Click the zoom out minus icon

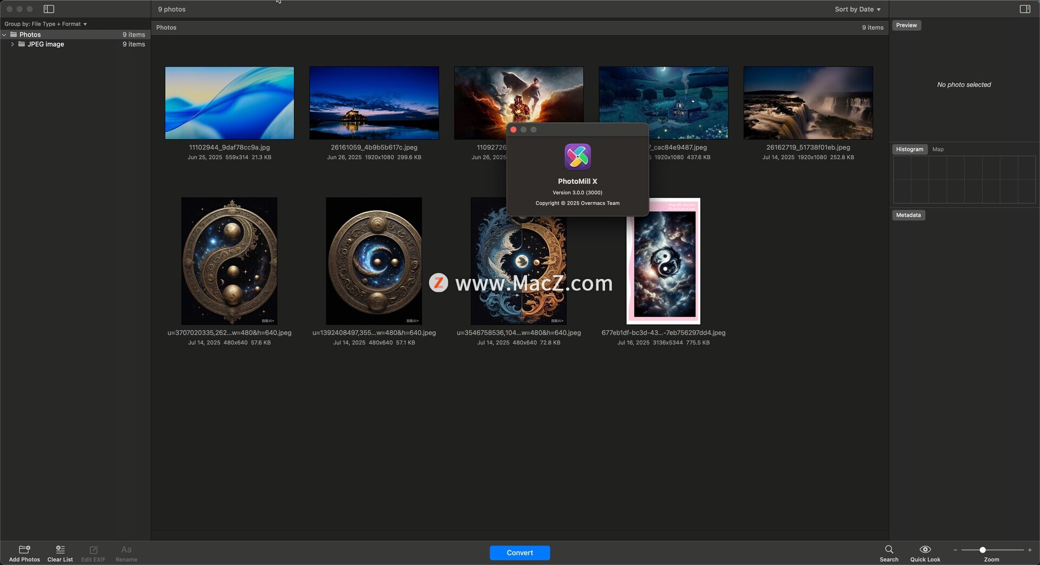tap(955, 550)
